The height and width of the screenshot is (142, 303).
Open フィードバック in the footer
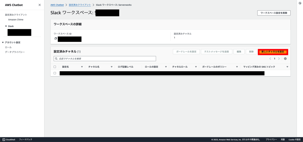point(26,139)
